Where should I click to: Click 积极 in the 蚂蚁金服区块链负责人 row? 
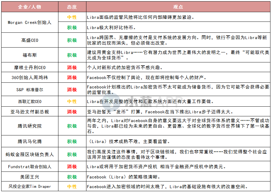[72, 154]
